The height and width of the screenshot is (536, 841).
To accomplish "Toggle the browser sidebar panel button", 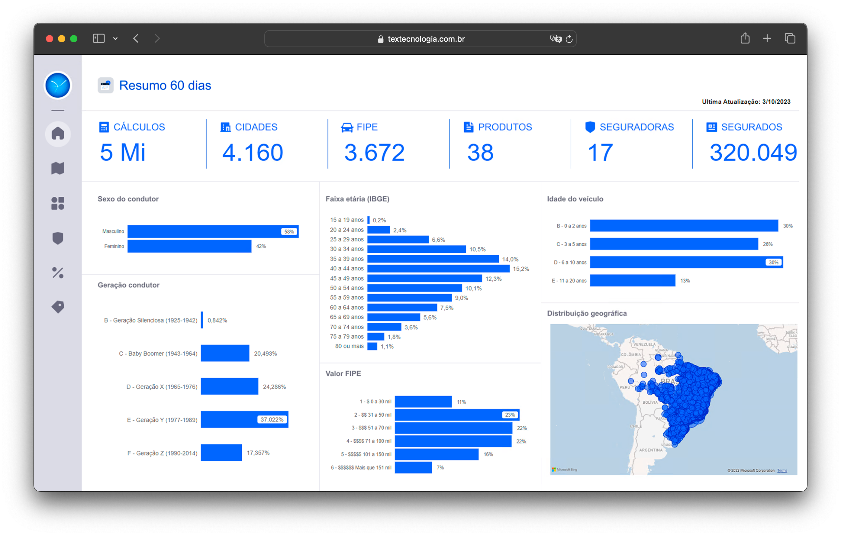I will coord(99,38).
